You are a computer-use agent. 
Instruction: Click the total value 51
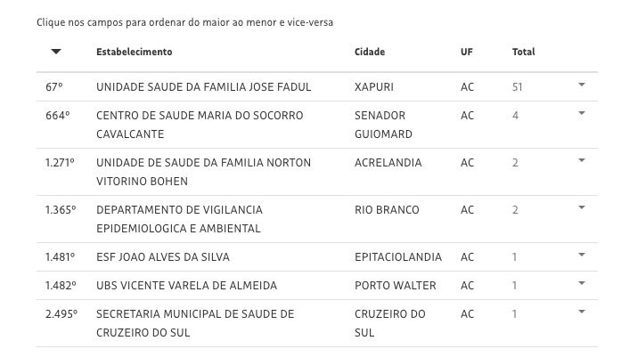coord(518,87)
